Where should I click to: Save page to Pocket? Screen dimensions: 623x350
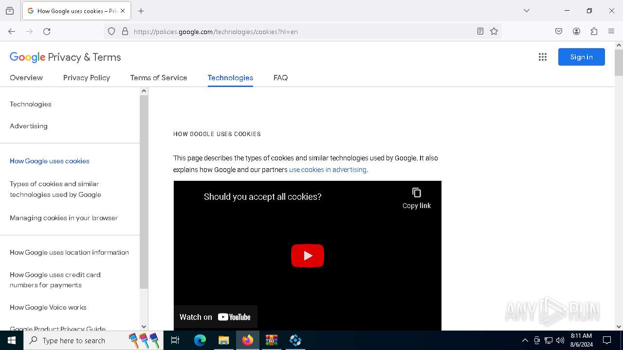pos(559,32)
